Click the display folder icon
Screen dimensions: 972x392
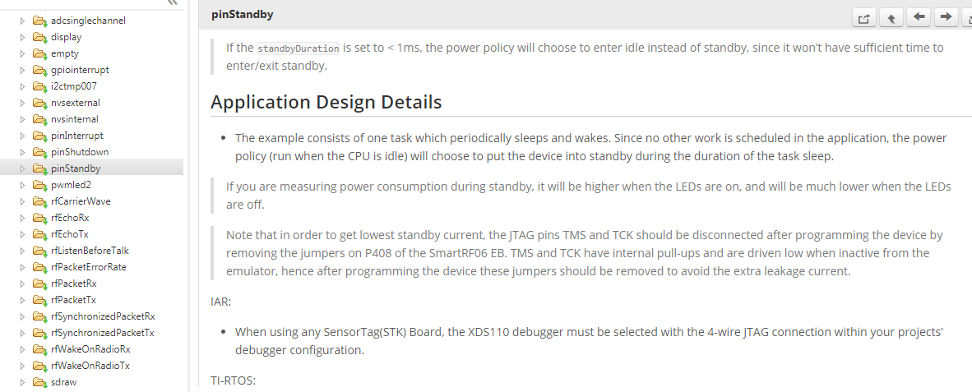(x=39, y=37)
